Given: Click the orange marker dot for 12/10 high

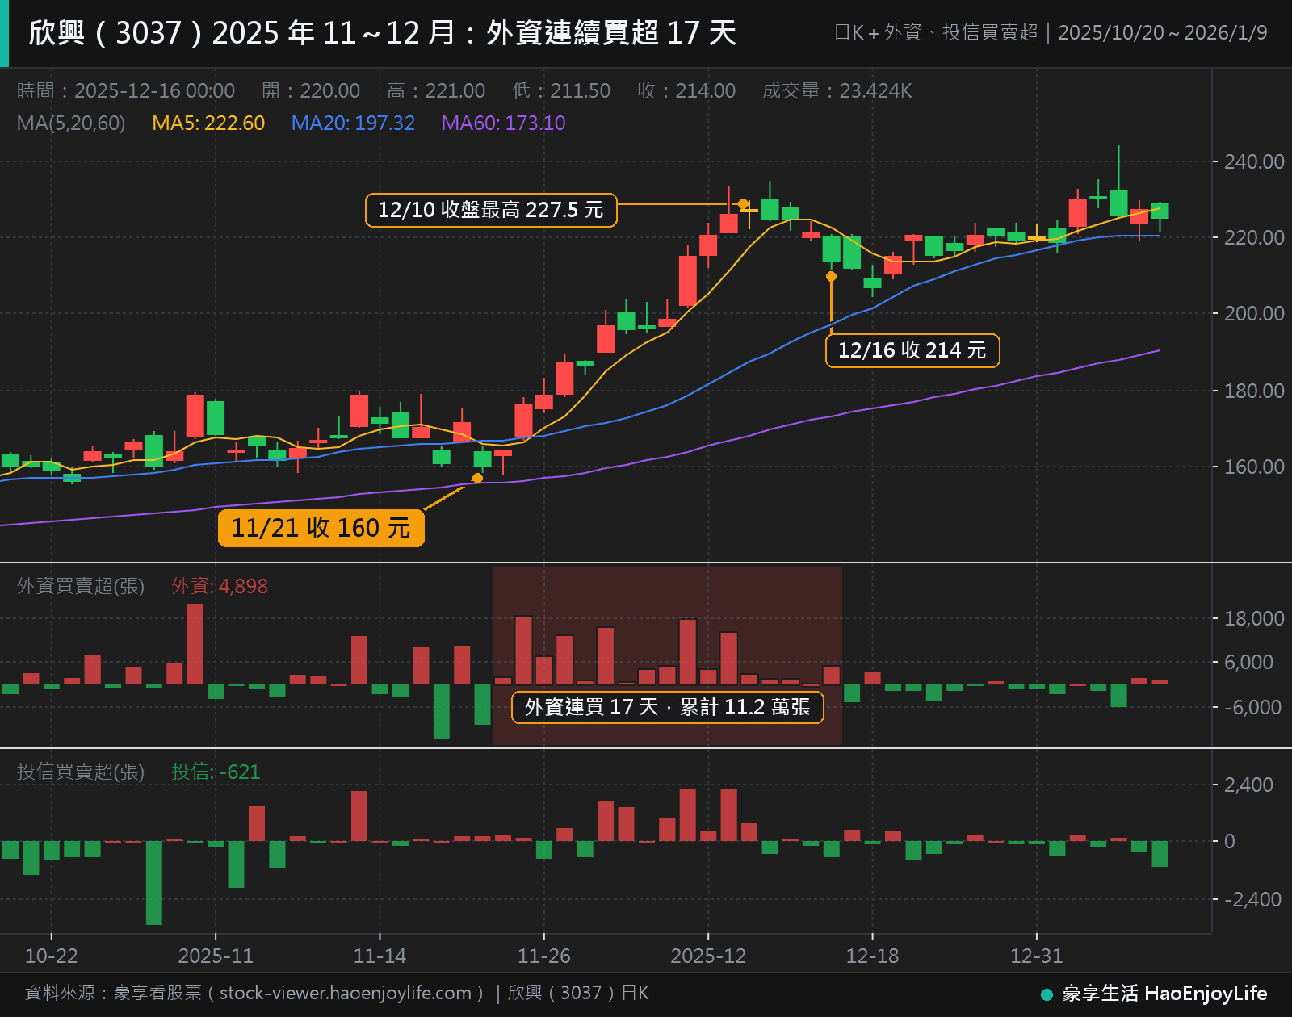Looking at the screenshot, I should (743, 204).
